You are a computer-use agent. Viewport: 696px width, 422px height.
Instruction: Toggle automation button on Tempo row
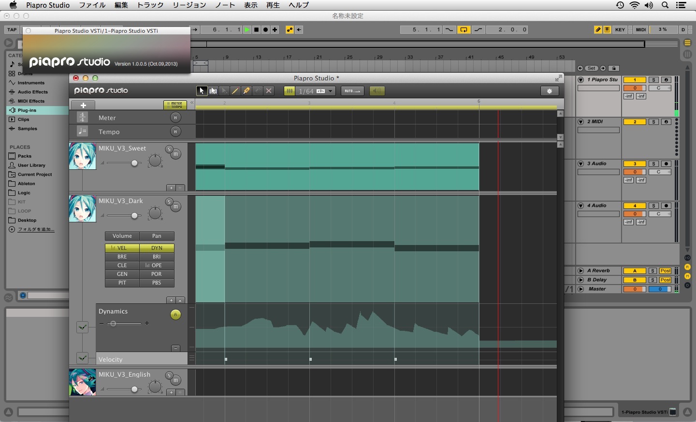tap(175, 131)
